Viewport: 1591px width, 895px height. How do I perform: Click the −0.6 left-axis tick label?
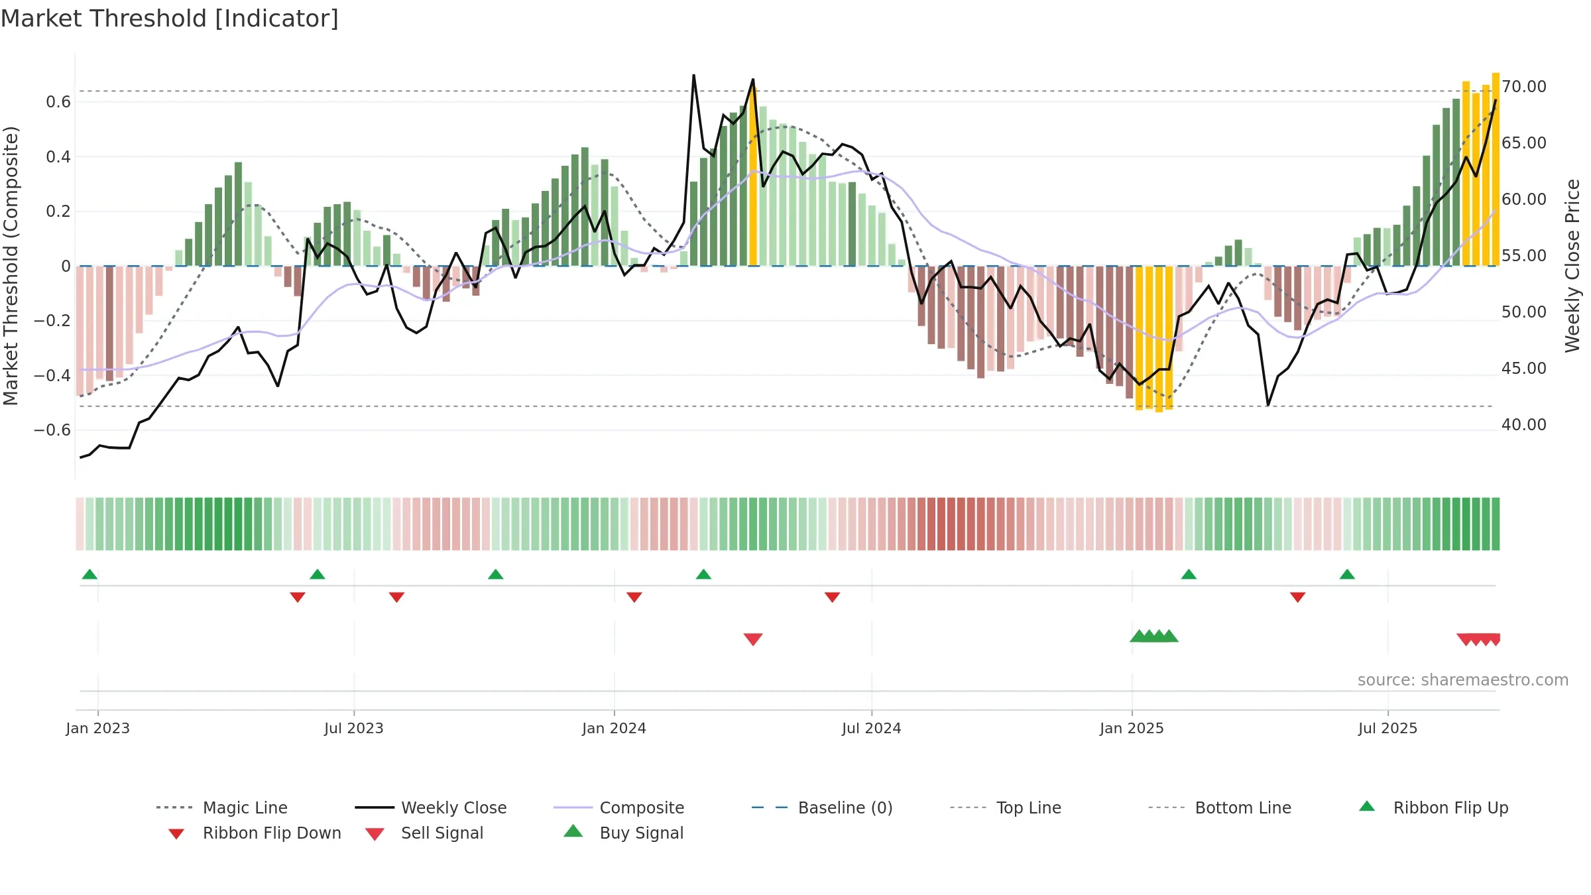coord(52,430)
